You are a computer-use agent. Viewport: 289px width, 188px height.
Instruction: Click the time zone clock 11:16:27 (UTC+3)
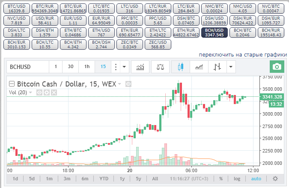tap(189, 179)
